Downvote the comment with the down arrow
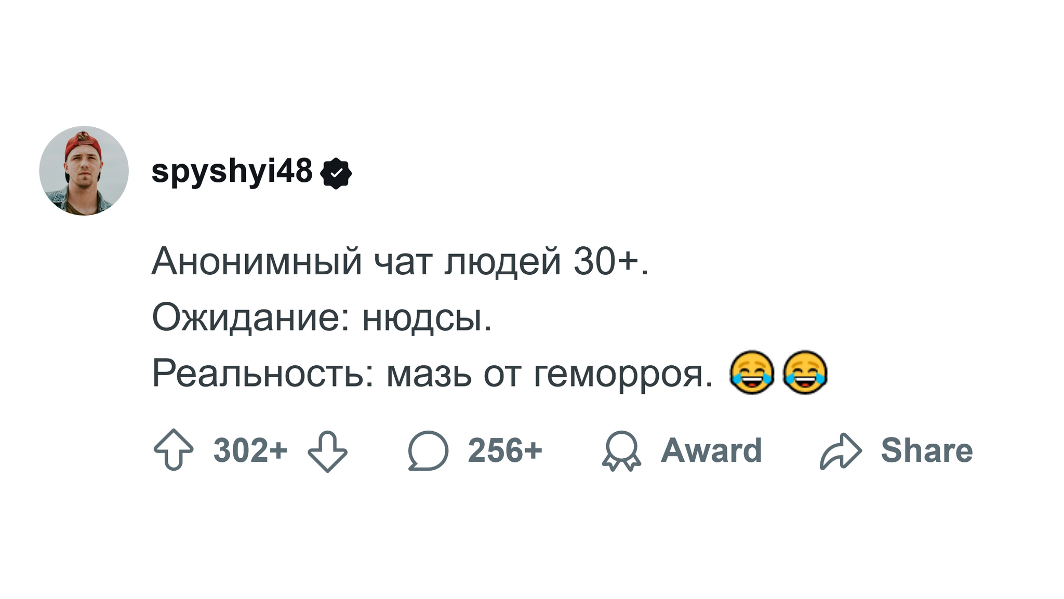This screenshot has width=1064, height=599. 327,451
